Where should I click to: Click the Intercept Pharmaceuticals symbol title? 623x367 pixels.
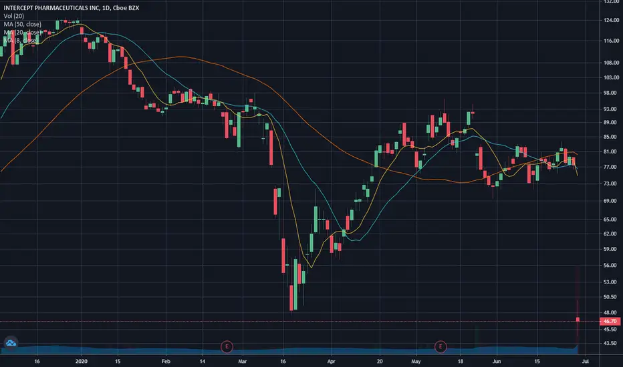(x=71, y=8)
